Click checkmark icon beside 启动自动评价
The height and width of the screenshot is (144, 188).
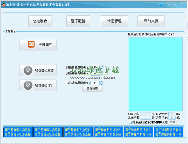point(28,85)
